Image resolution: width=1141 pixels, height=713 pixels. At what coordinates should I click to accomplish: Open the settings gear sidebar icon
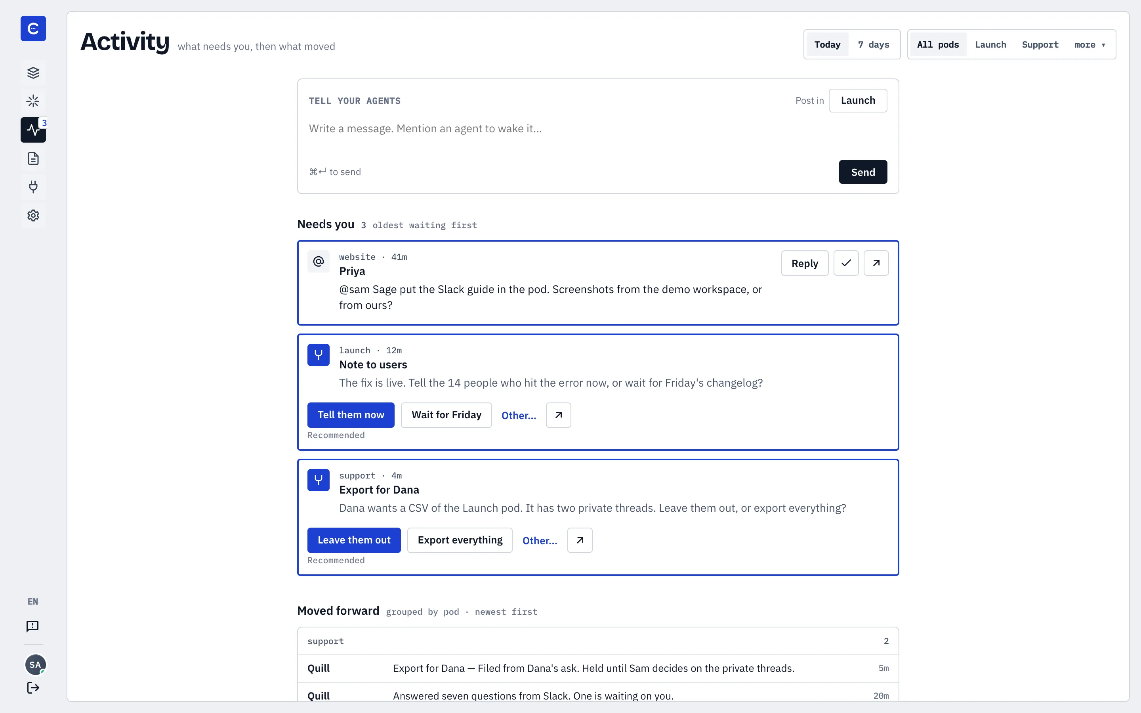pyautogui.click(x=33, y=215)
